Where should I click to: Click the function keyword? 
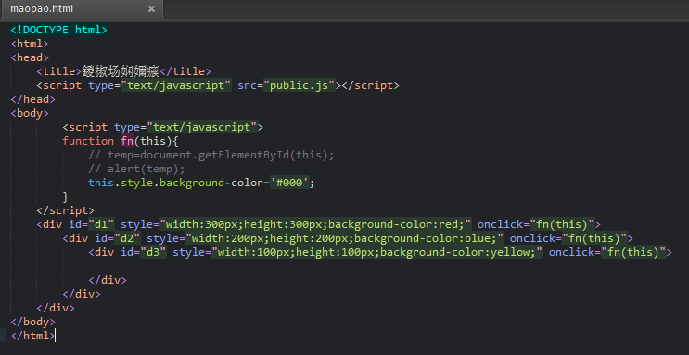tap(88, 141)
